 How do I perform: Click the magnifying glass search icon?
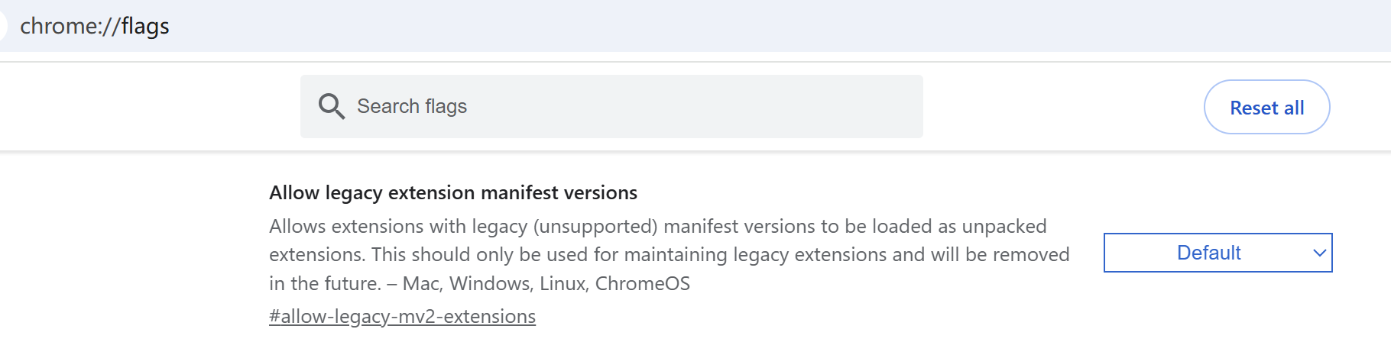(x=331, y=106)
